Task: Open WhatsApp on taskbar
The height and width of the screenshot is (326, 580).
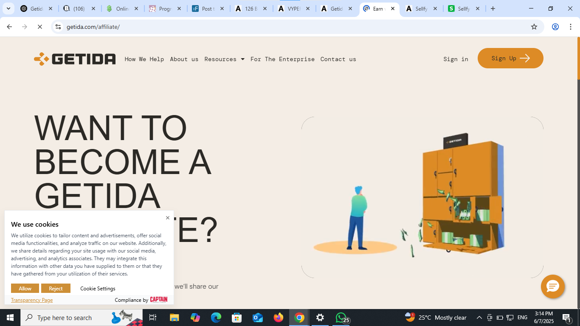Action: [341, 318]
